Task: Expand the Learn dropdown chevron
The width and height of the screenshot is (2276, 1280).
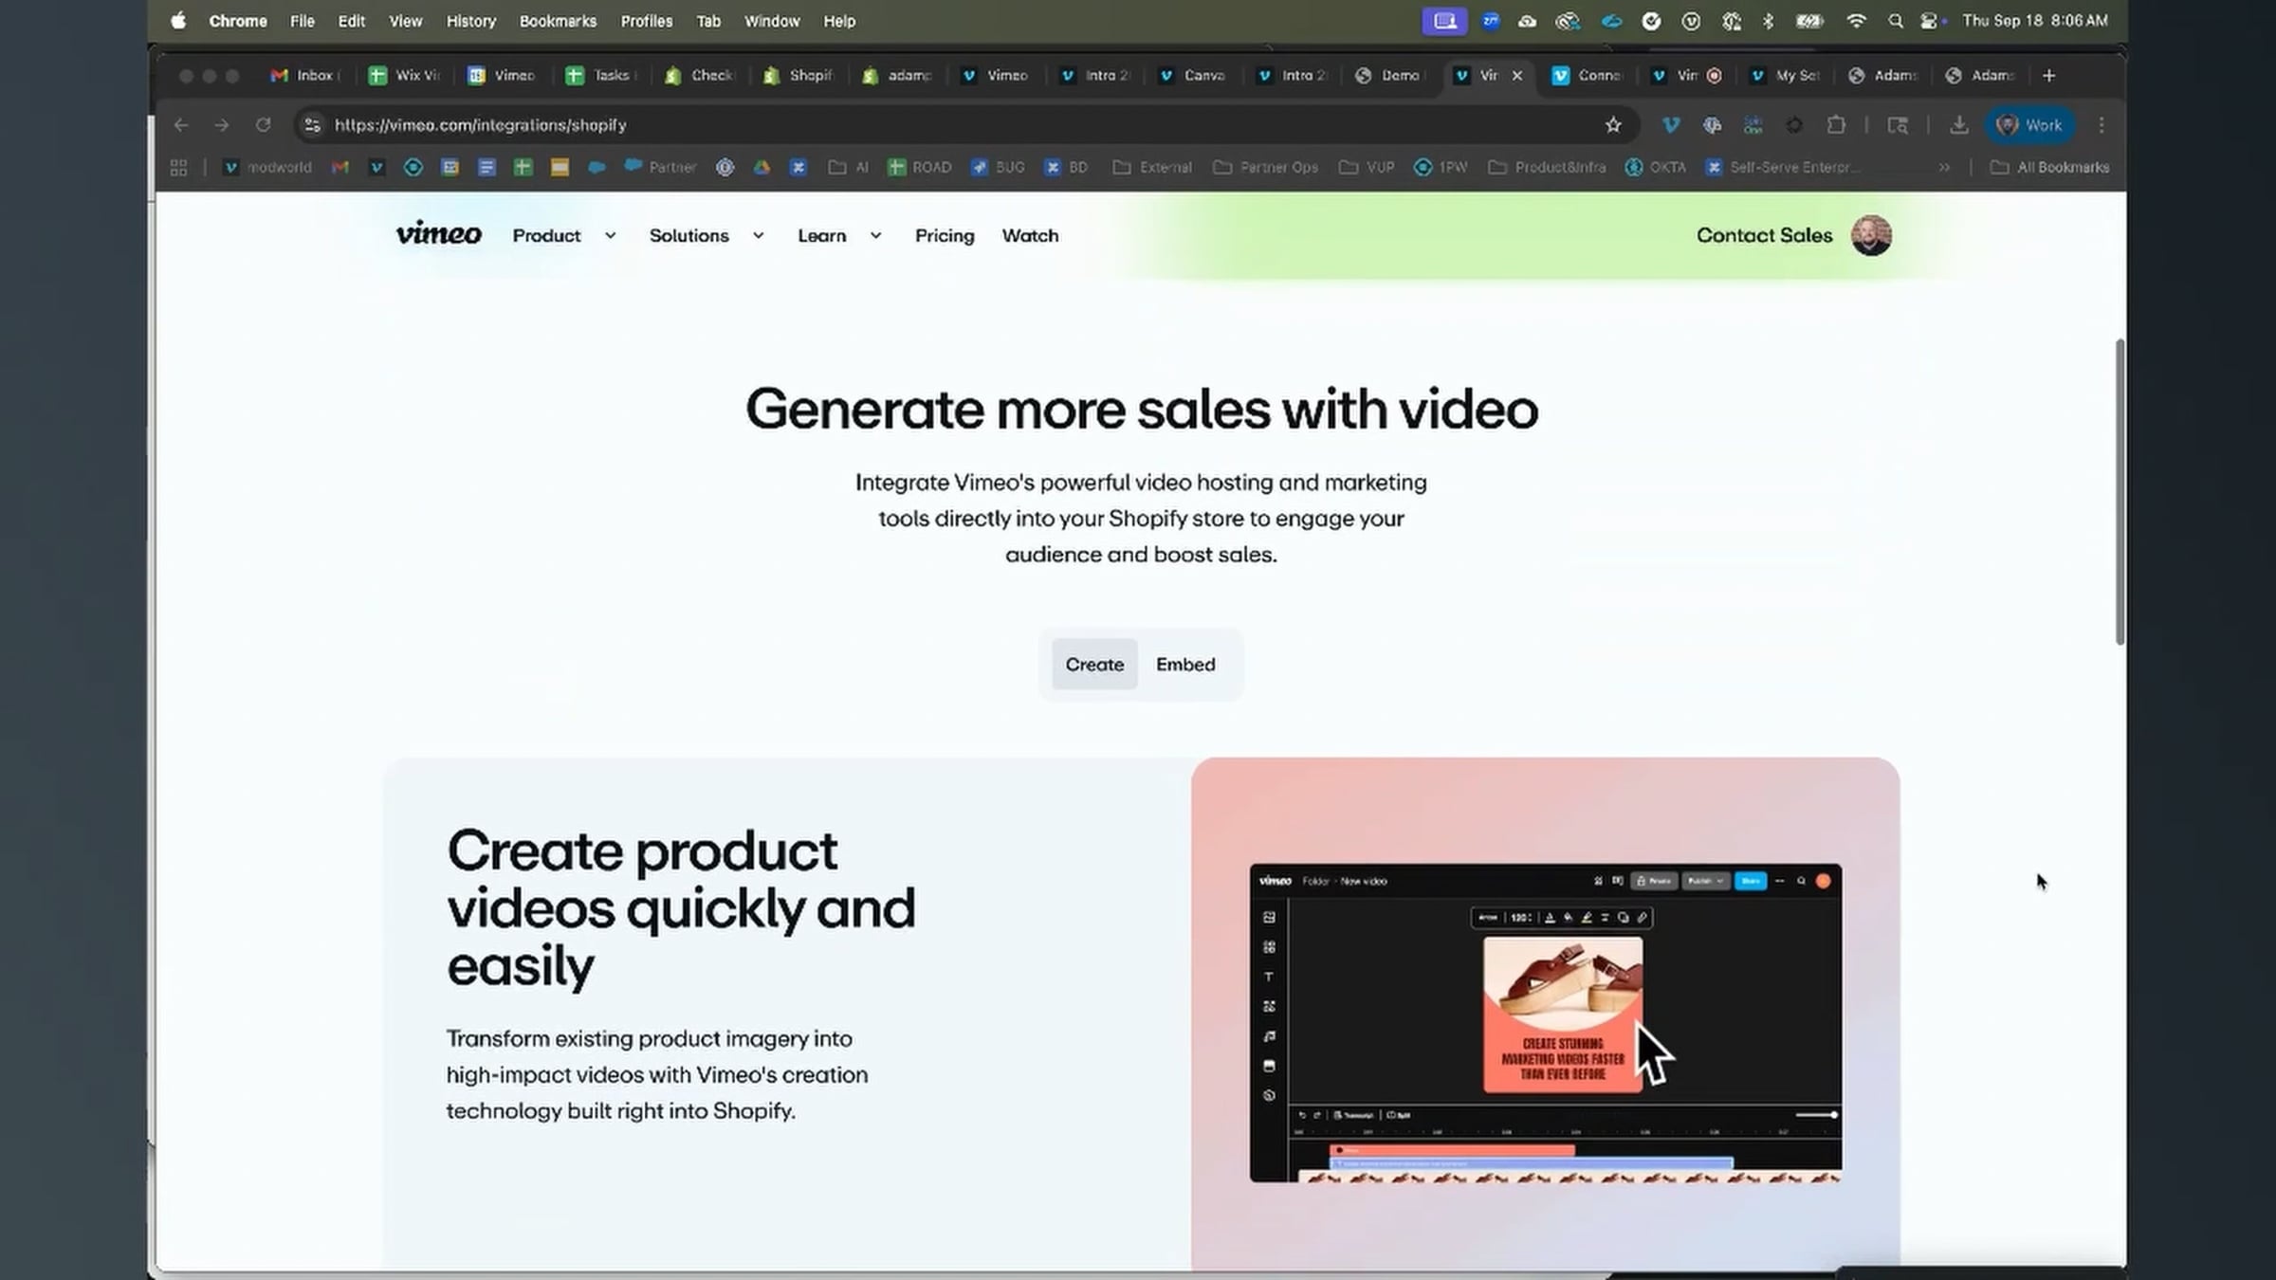Action: tap(875, 236)
